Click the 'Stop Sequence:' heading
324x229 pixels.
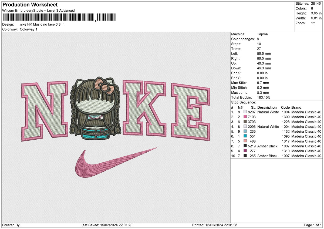[x=244, y=102]
